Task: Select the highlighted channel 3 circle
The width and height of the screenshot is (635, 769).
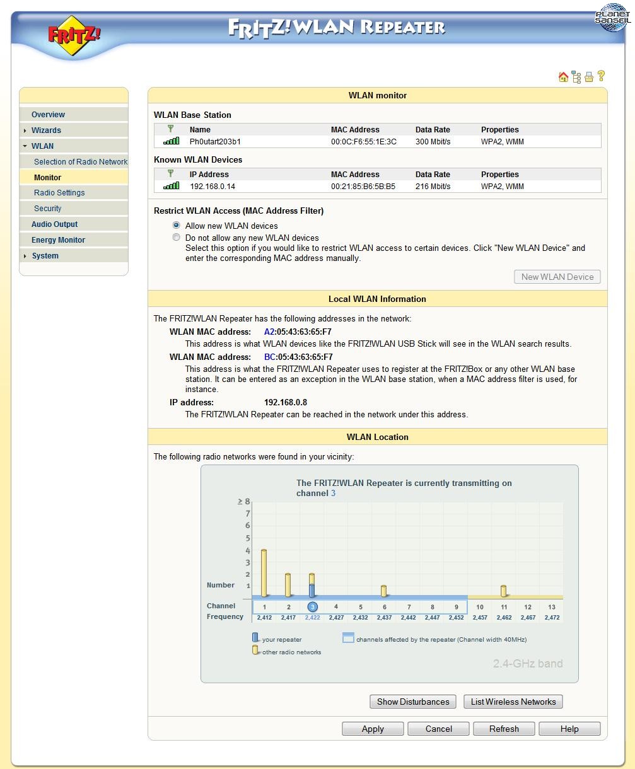Action: tap(312, 607)
